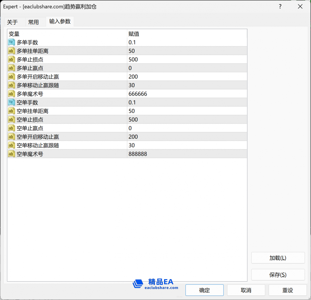Cancel the dialog with 取消
This screenshot has height=300, width=311.
point(246,290)
